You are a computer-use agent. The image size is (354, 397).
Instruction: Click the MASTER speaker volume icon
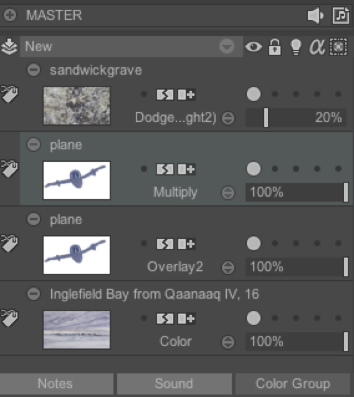tap(315, 16)
